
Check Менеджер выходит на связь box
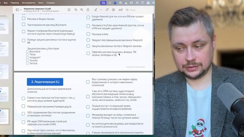pos(88,116)
